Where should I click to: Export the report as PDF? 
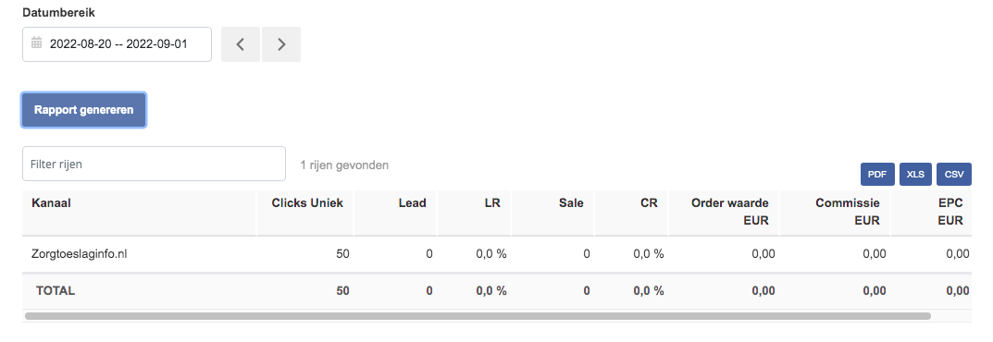pos(877,175)
